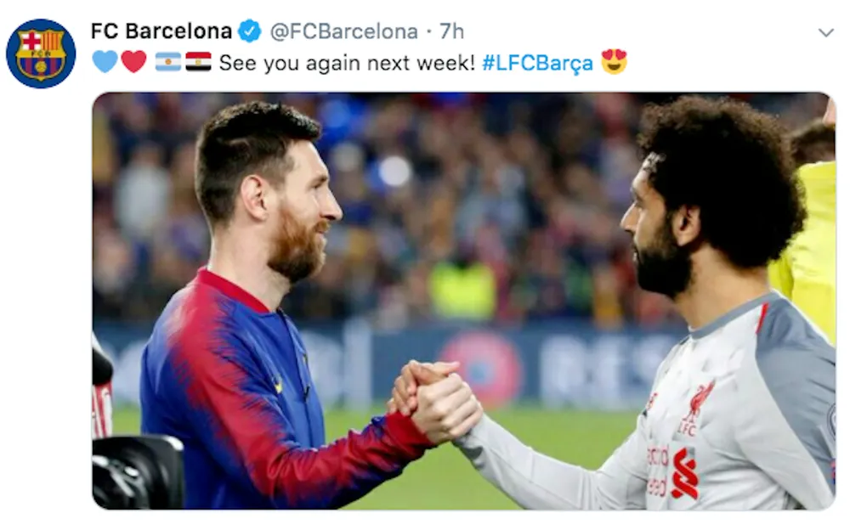Image resolution: width=850 pixels, height=530 pixels.
Task: Click the Nike swoosh on blue jacket
Action: pos(278,386)
